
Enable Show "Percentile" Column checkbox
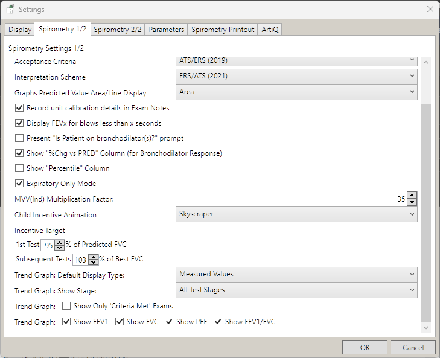[x=19, y=168]
